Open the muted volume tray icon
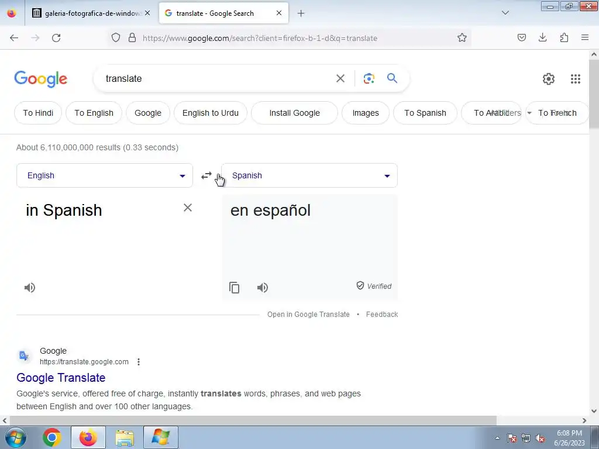Screen dimensions: 599x449 point(540,438)
